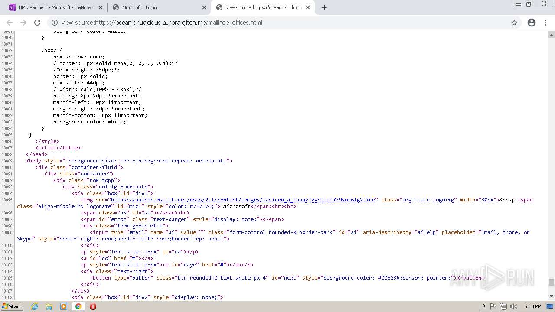Select the view-source oceanic-judicious tab
The image size is (555, 312).
click(x=263, y=7)
